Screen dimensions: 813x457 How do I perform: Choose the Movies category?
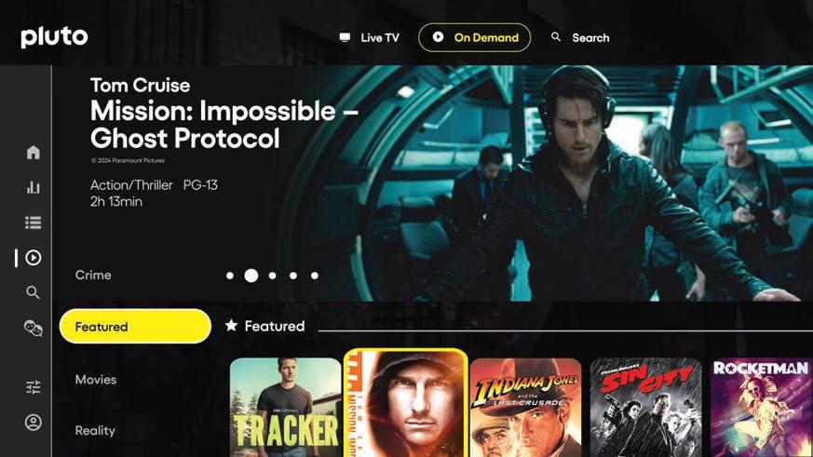[96, 379]
